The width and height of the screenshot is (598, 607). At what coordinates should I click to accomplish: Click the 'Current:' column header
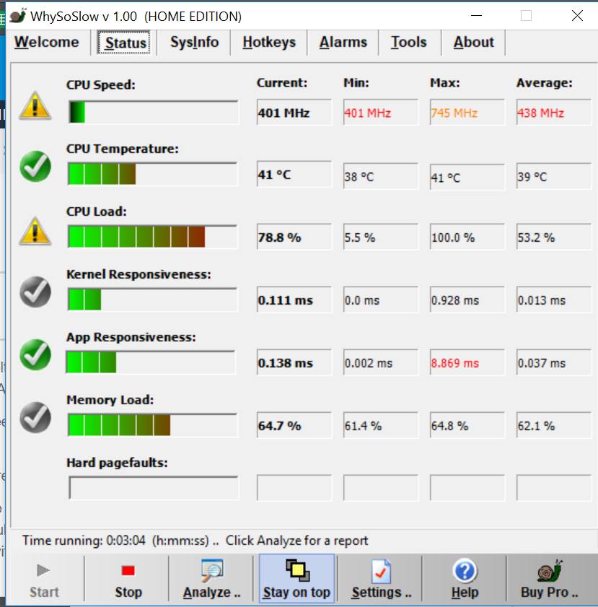(x=282, y=83)
